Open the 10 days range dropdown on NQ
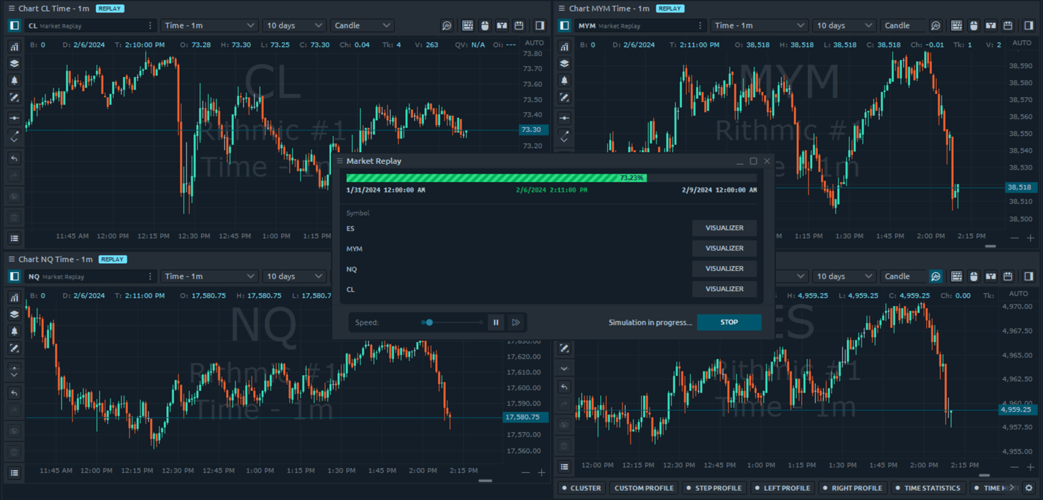The width and height of the screenshot is (1043, 500). 294,276
